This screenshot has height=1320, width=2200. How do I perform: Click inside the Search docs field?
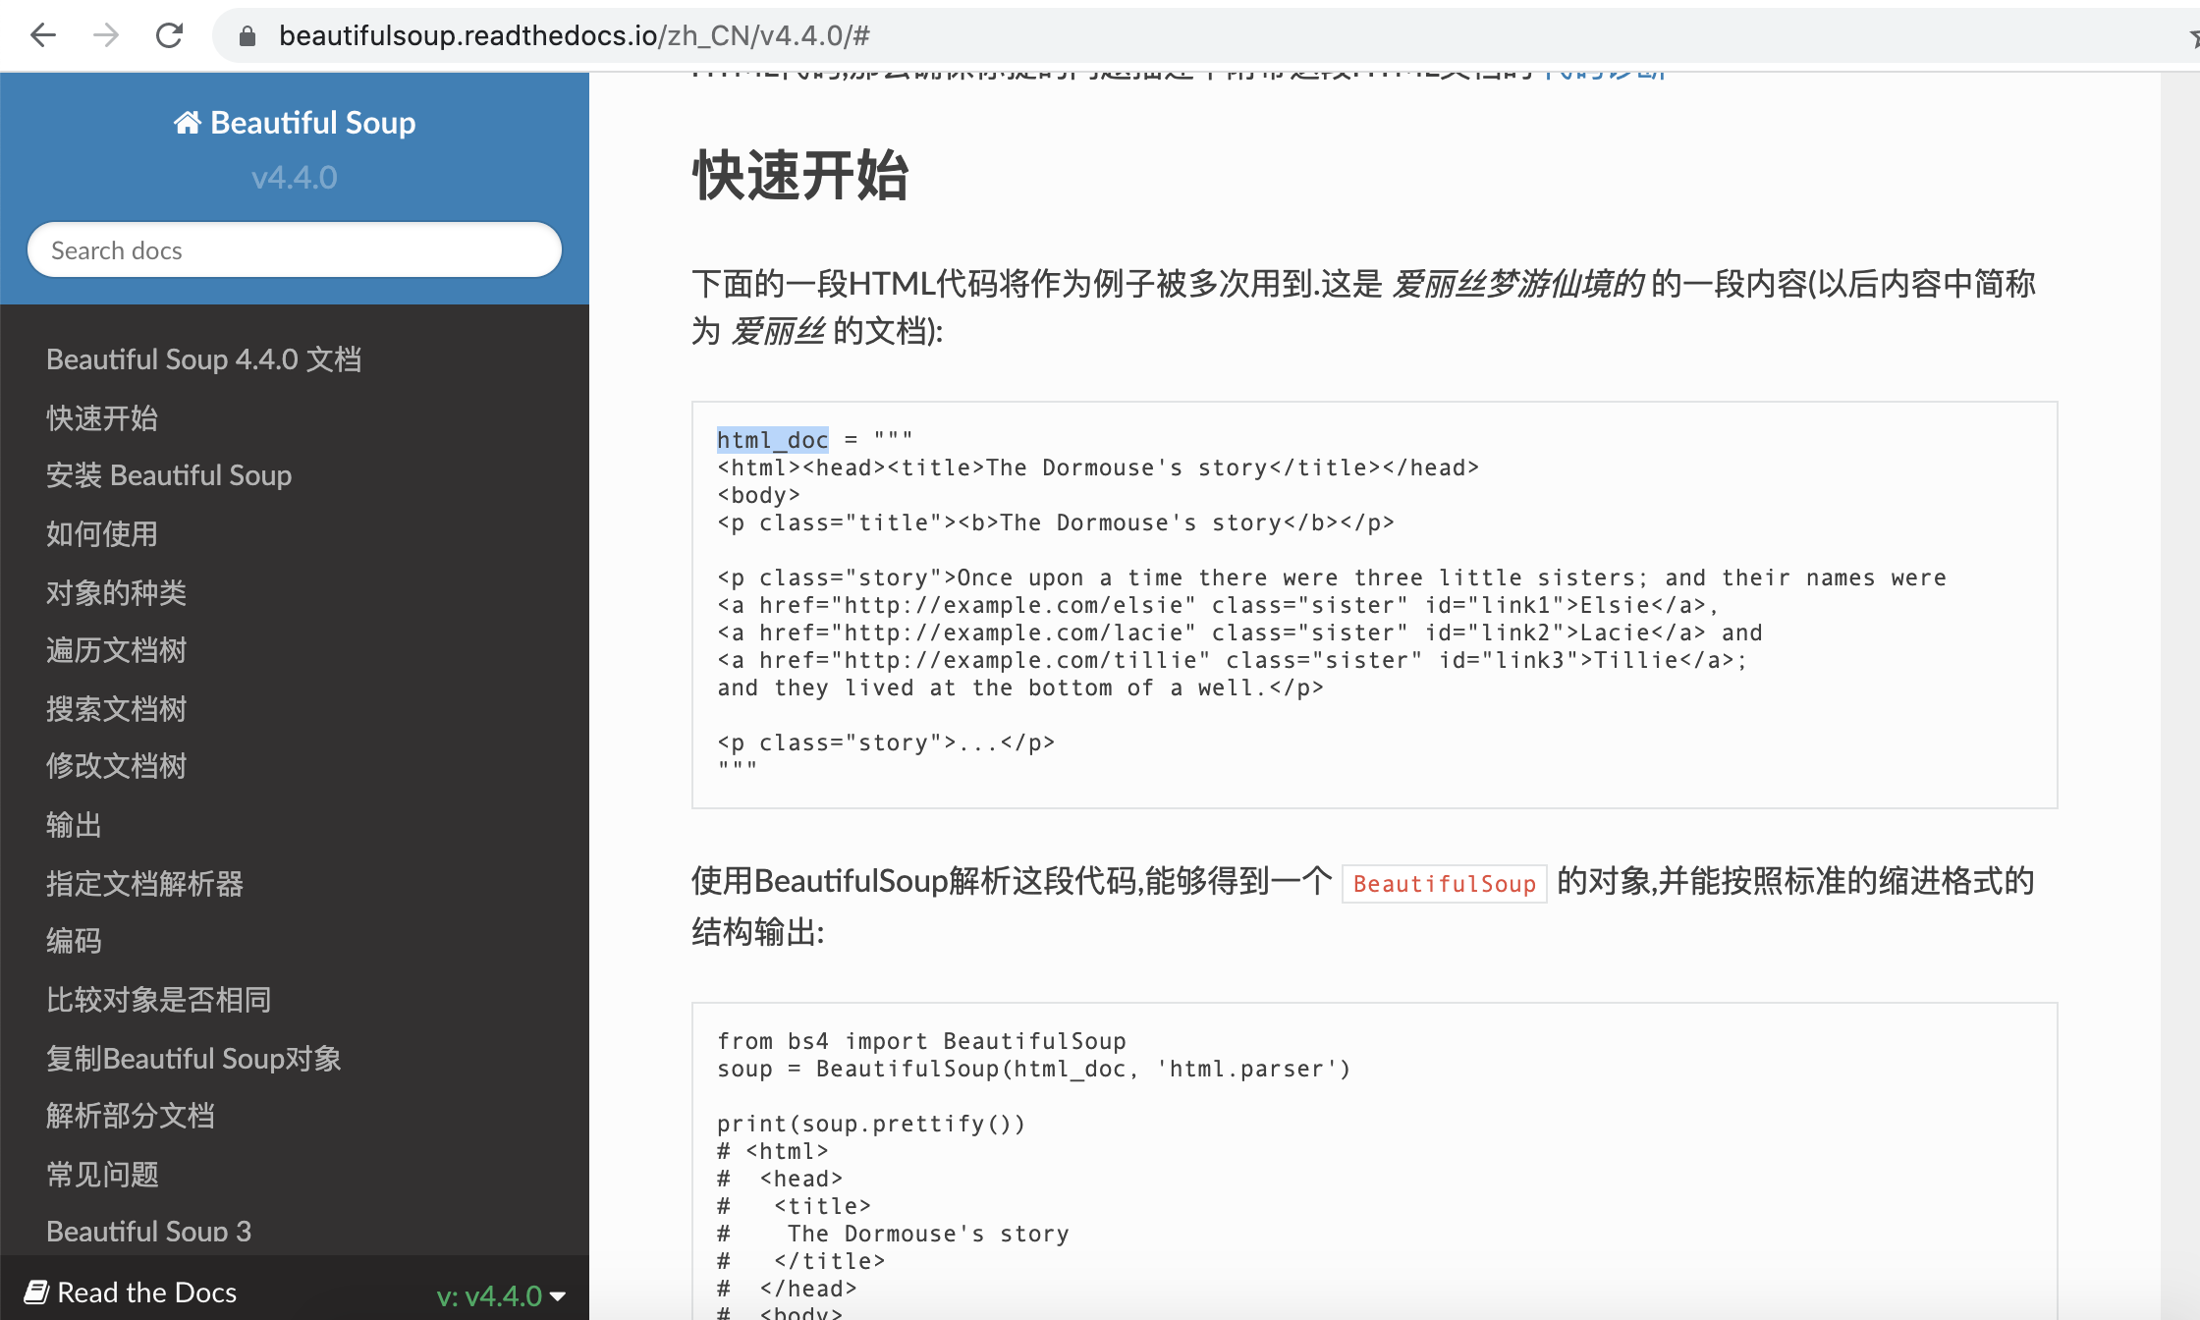[x=294, y=250]
